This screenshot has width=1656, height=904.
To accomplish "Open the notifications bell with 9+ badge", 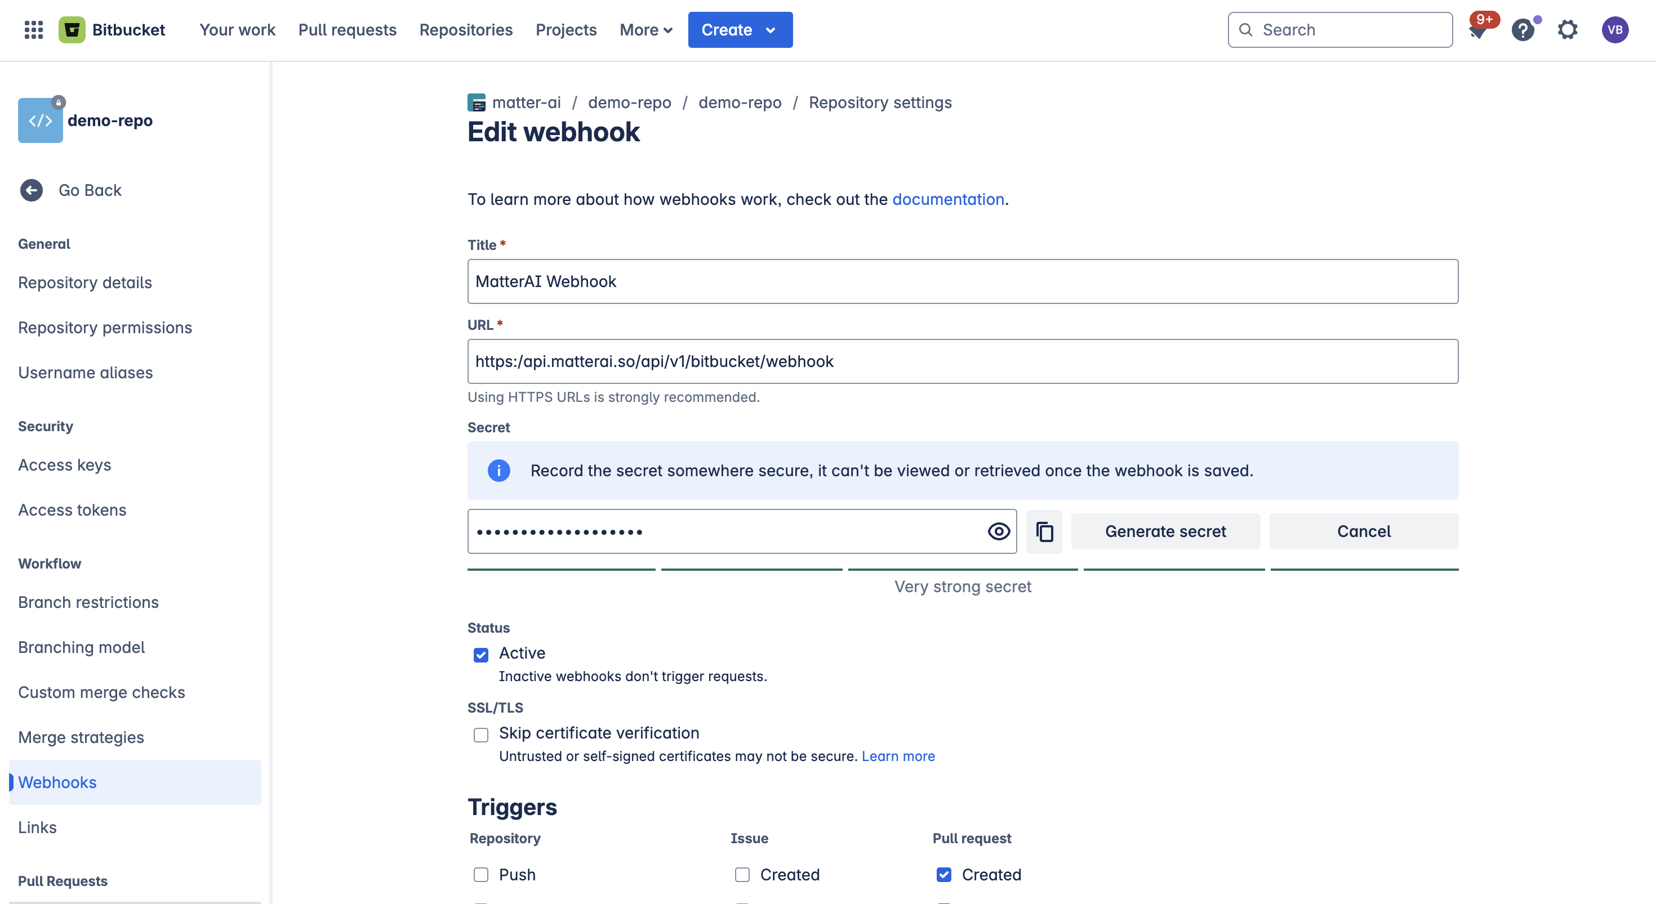I will pos(1478,30).
